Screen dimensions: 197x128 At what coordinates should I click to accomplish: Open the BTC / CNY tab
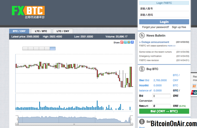pos(19,31)
